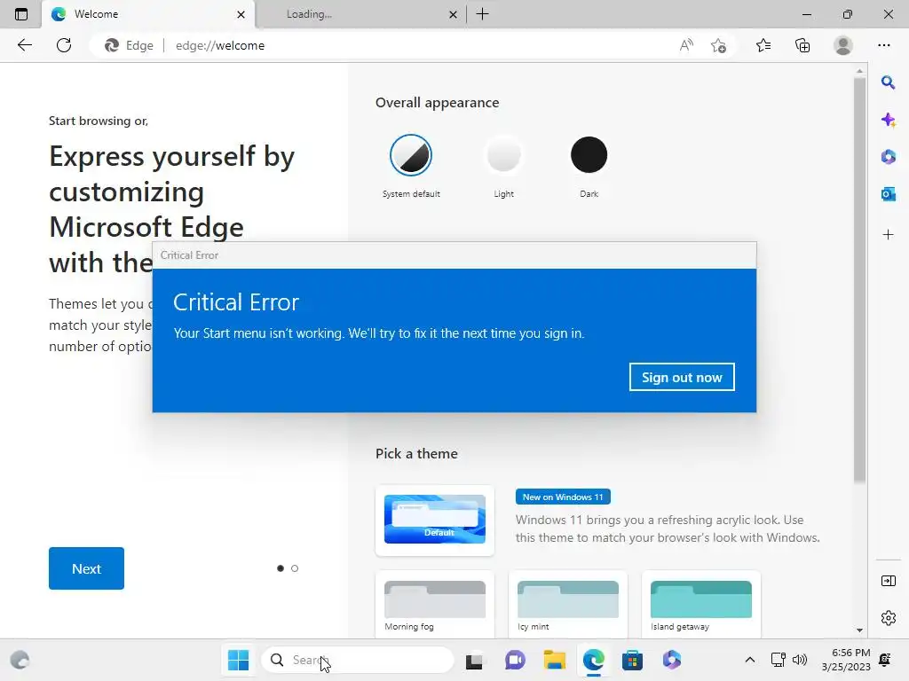Add this page to favorites star icon
The image size is (909, 681).
[718, 45]
